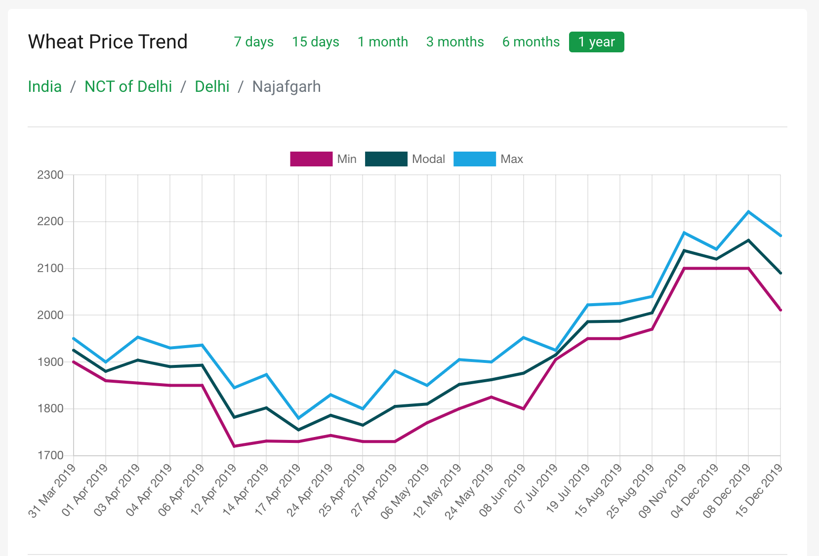819x556 pixels.
Task: Click the 06 May 2019 axis label
Action: click(x=405, y=492)
